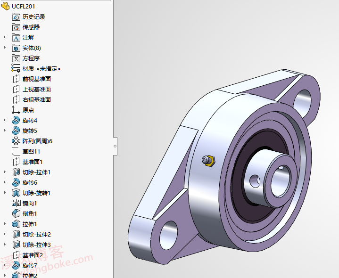This screenshot has height=278, width=339.
Task: Click the 传感器 sensor icon
Action: 16,27
